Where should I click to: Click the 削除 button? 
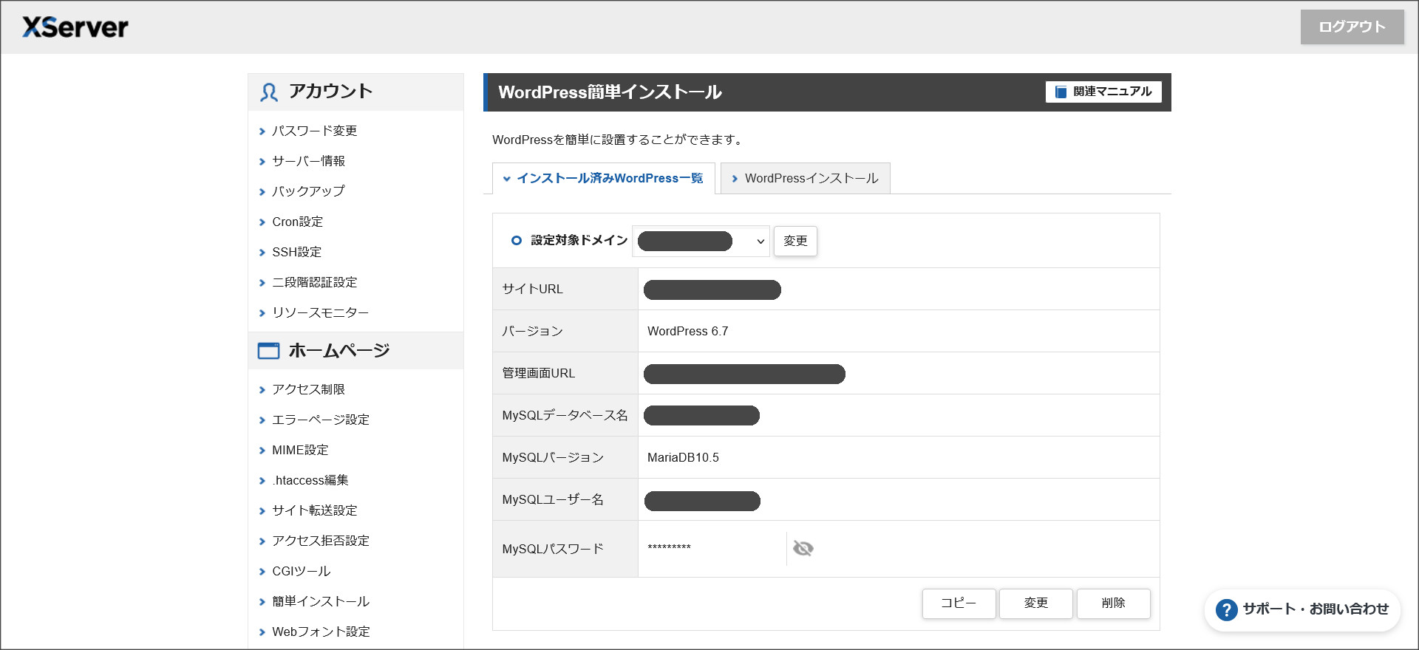click(1113, 603)
